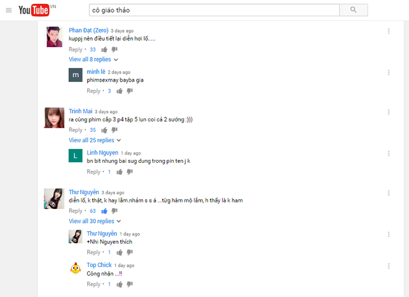Expand View all 30 replies
The width and height of the screenshot is (409, 297).
point(95,221)
